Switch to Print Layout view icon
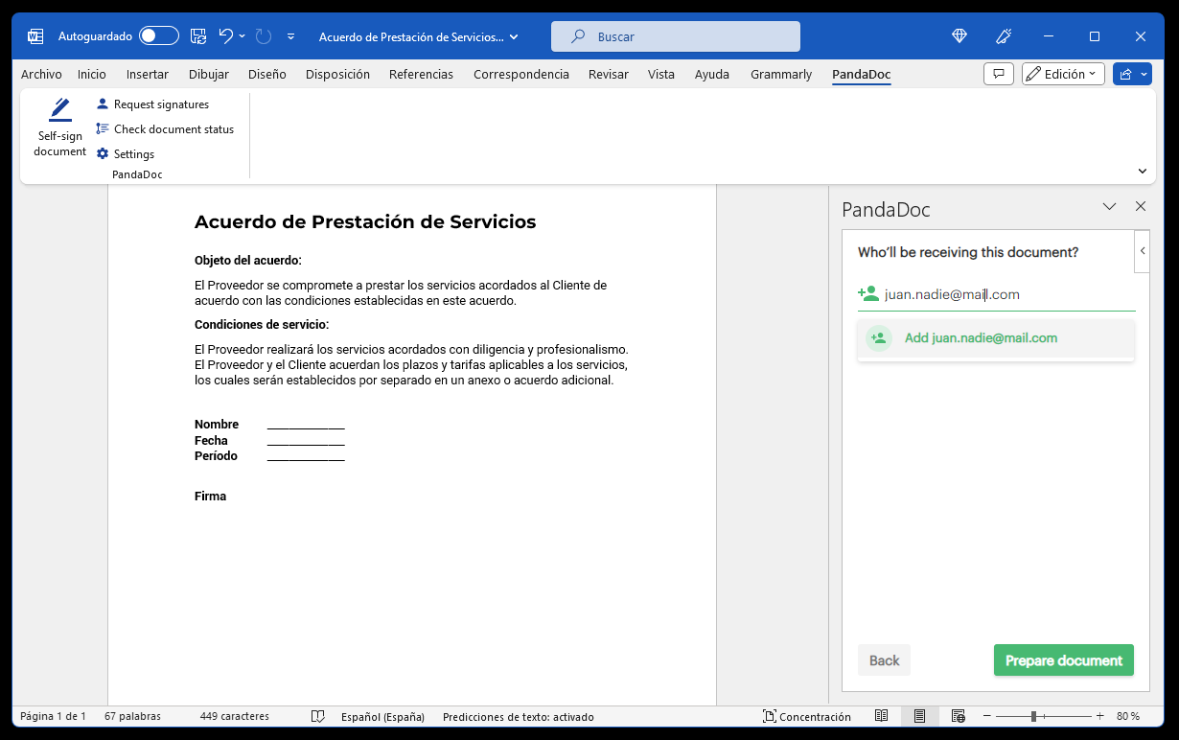 pyautogui.click(x=919, y=716)
